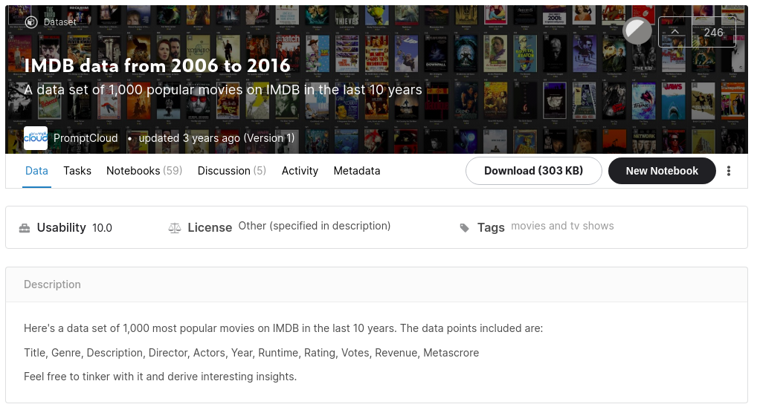The height and width of the screenshot is (410, 760).
Task: Select the movies and tv shows tag
Action: point(562,226)
